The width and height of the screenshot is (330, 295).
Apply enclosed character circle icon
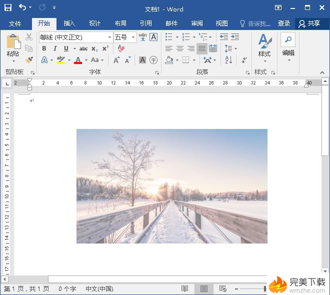pyautogui.click(x=153, y=60)
